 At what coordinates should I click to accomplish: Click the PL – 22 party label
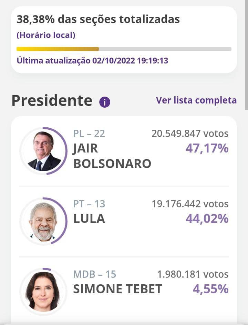(89, 134)
